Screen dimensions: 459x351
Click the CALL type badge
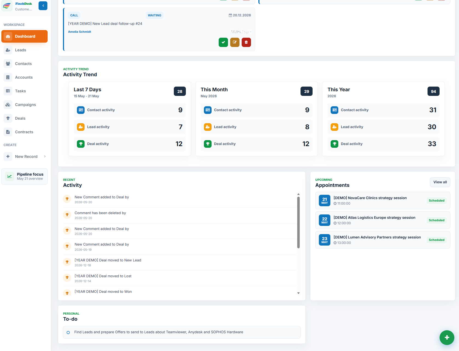click(74, 15)
